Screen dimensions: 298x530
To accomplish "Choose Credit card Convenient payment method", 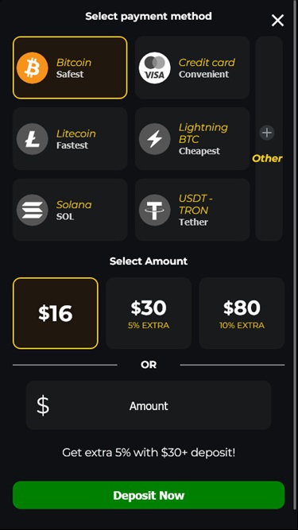I will point(192,68).
